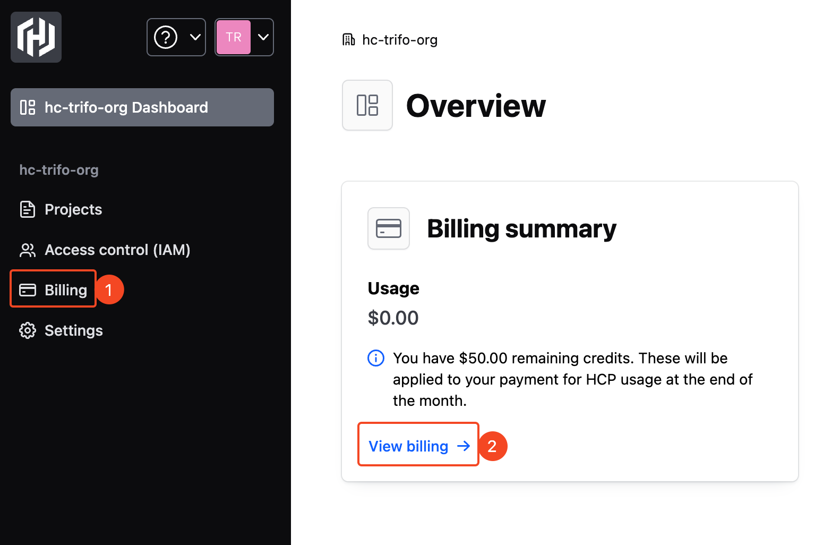Click the Access control users icon
The height and width of the screenshot is (545, 823).
click(28, 250)
